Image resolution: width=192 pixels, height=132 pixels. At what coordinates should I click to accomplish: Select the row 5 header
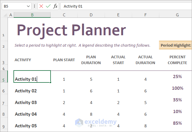pyautogui.click(x=4, y=80)
